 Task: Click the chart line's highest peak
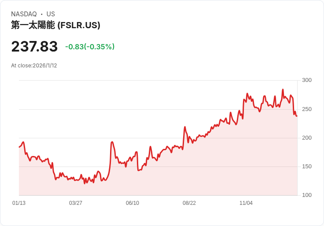[283, 90]
